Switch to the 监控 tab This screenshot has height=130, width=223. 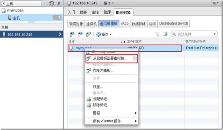tap(95, 12)
